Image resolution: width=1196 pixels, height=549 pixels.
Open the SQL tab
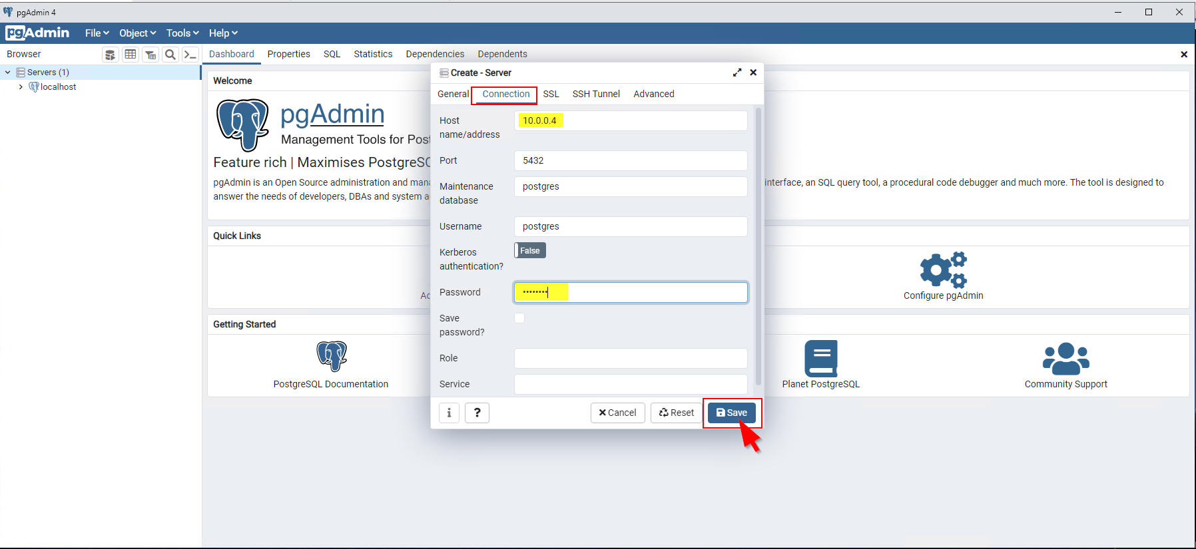[x=332, y=54]
